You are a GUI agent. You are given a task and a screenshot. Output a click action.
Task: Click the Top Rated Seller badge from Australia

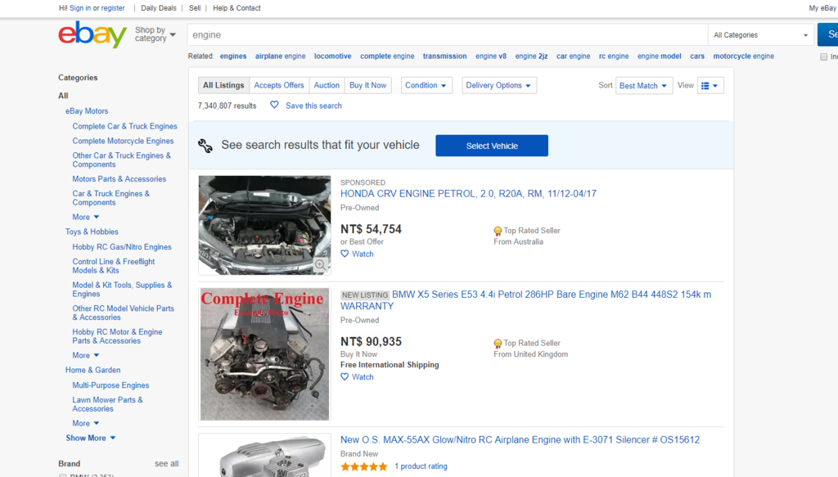pyautogui.click(x=498, y=232)
